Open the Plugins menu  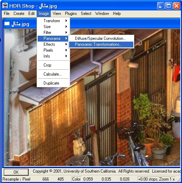coord(71,14)
